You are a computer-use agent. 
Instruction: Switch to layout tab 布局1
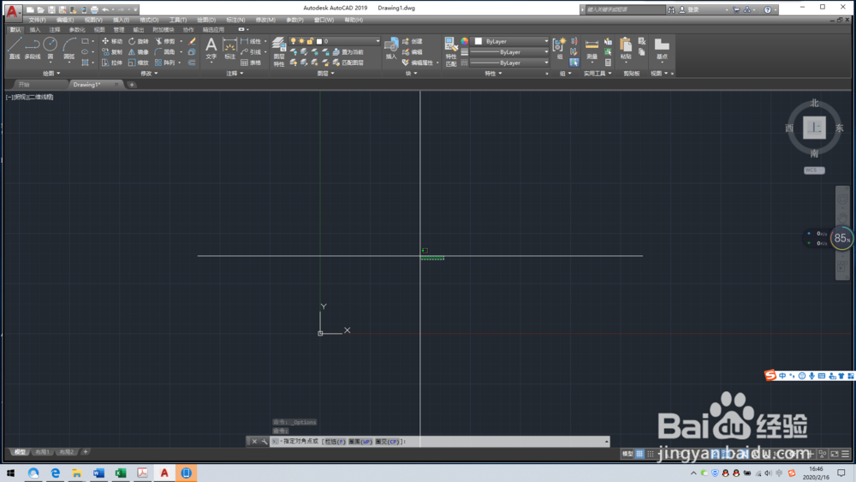42,452
